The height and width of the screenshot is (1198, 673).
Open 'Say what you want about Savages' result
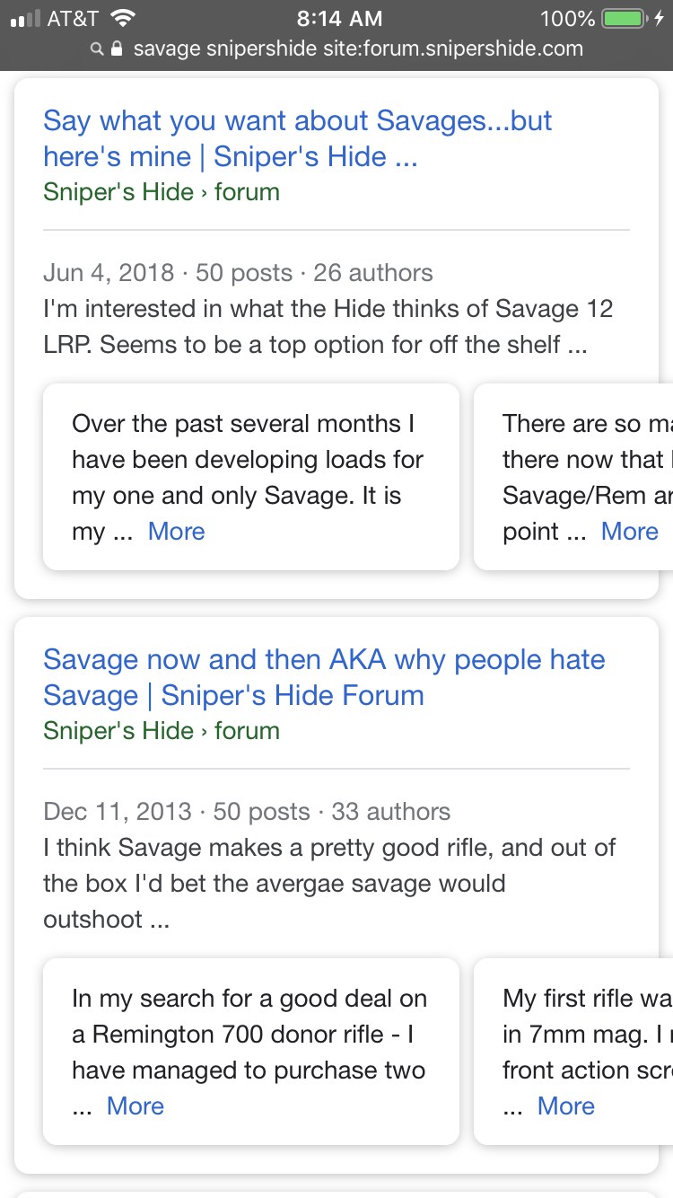[297, 138]
